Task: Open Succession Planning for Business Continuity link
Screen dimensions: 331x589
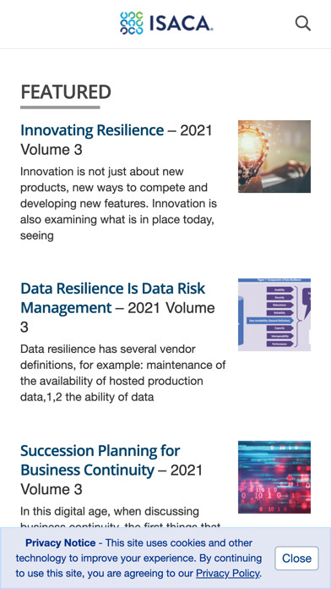Action: tap(100, 460)
